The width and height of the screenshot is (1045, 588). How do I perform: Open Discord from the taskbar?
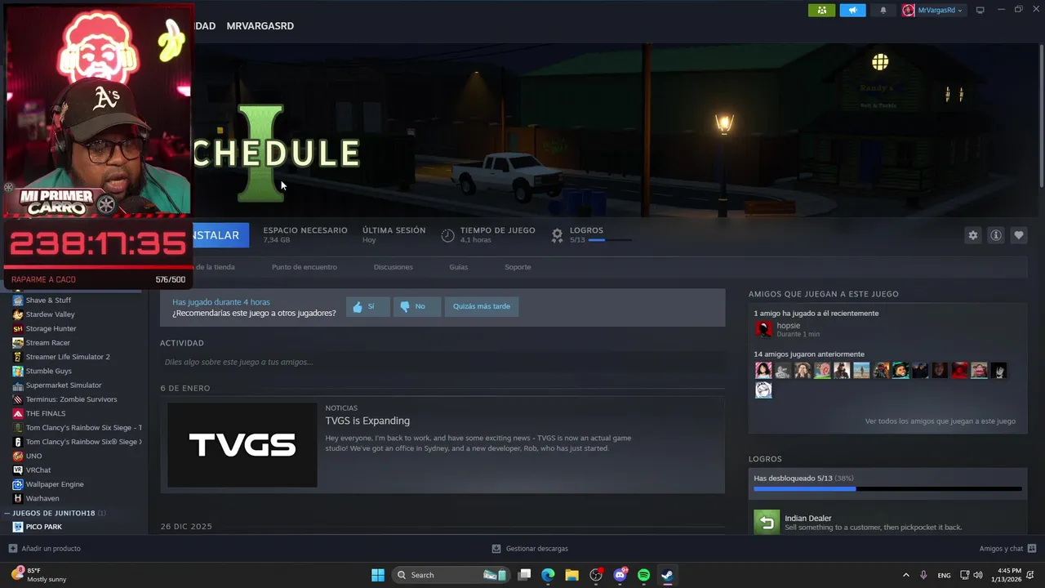point(620,575)
